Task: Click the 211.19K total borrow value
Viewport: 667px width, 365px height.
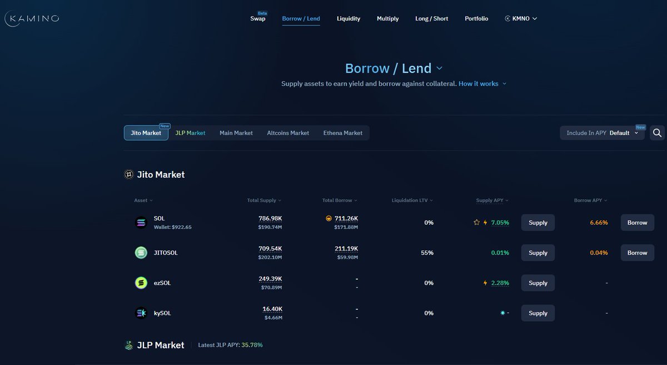Action: [x=346, y=249]
